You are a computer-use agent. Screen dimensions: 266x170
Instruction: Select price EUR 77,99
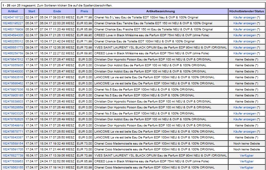(x=84, y=17)
